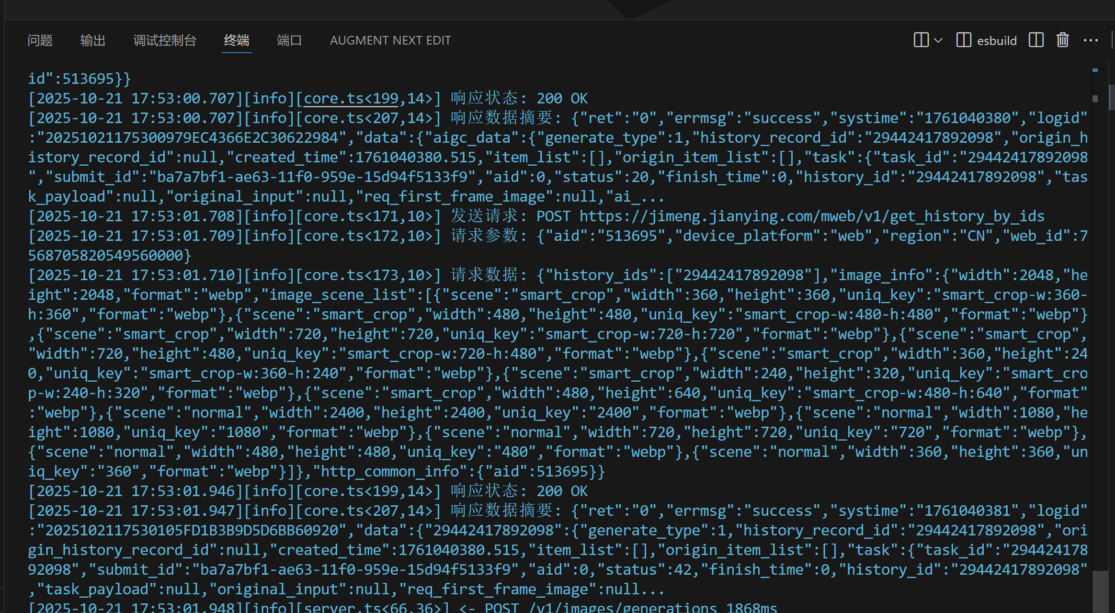Open the launch profile split icon

[x=921, y=40]
